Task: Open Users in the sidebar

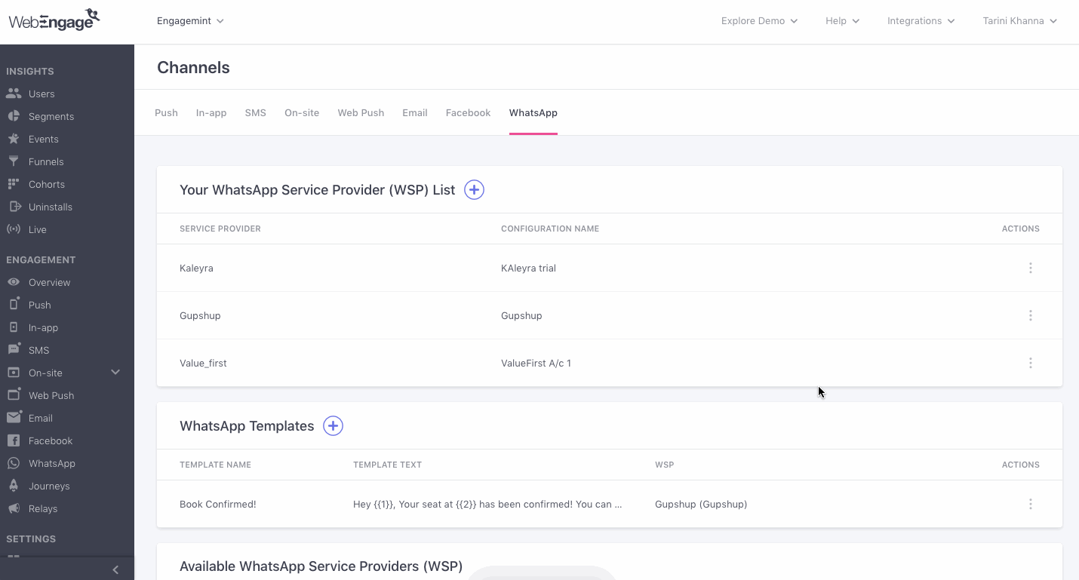Action: (41, 94)
